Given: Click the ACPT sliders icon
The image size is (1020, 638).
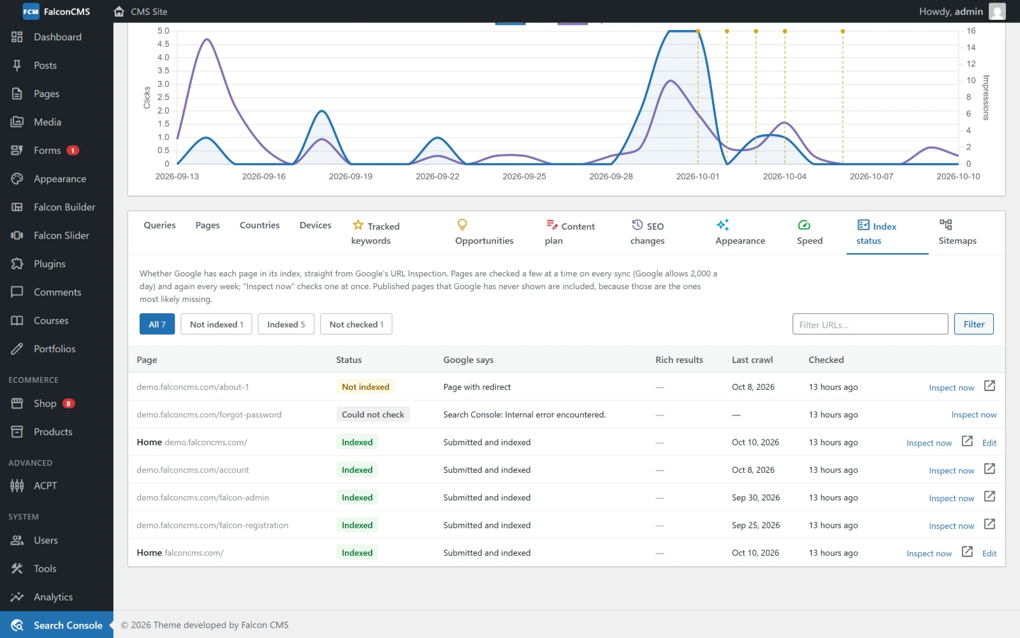Looking at the screenshot, I should click(17, 486).
